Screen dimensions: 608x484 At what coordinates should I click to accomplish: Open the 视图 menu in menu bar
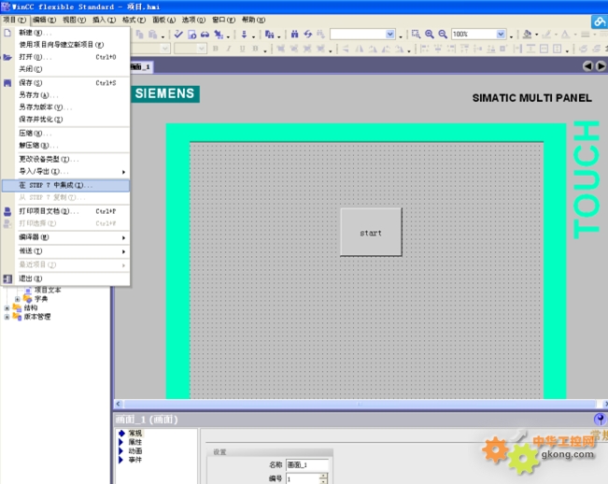[x=74, y=20]
